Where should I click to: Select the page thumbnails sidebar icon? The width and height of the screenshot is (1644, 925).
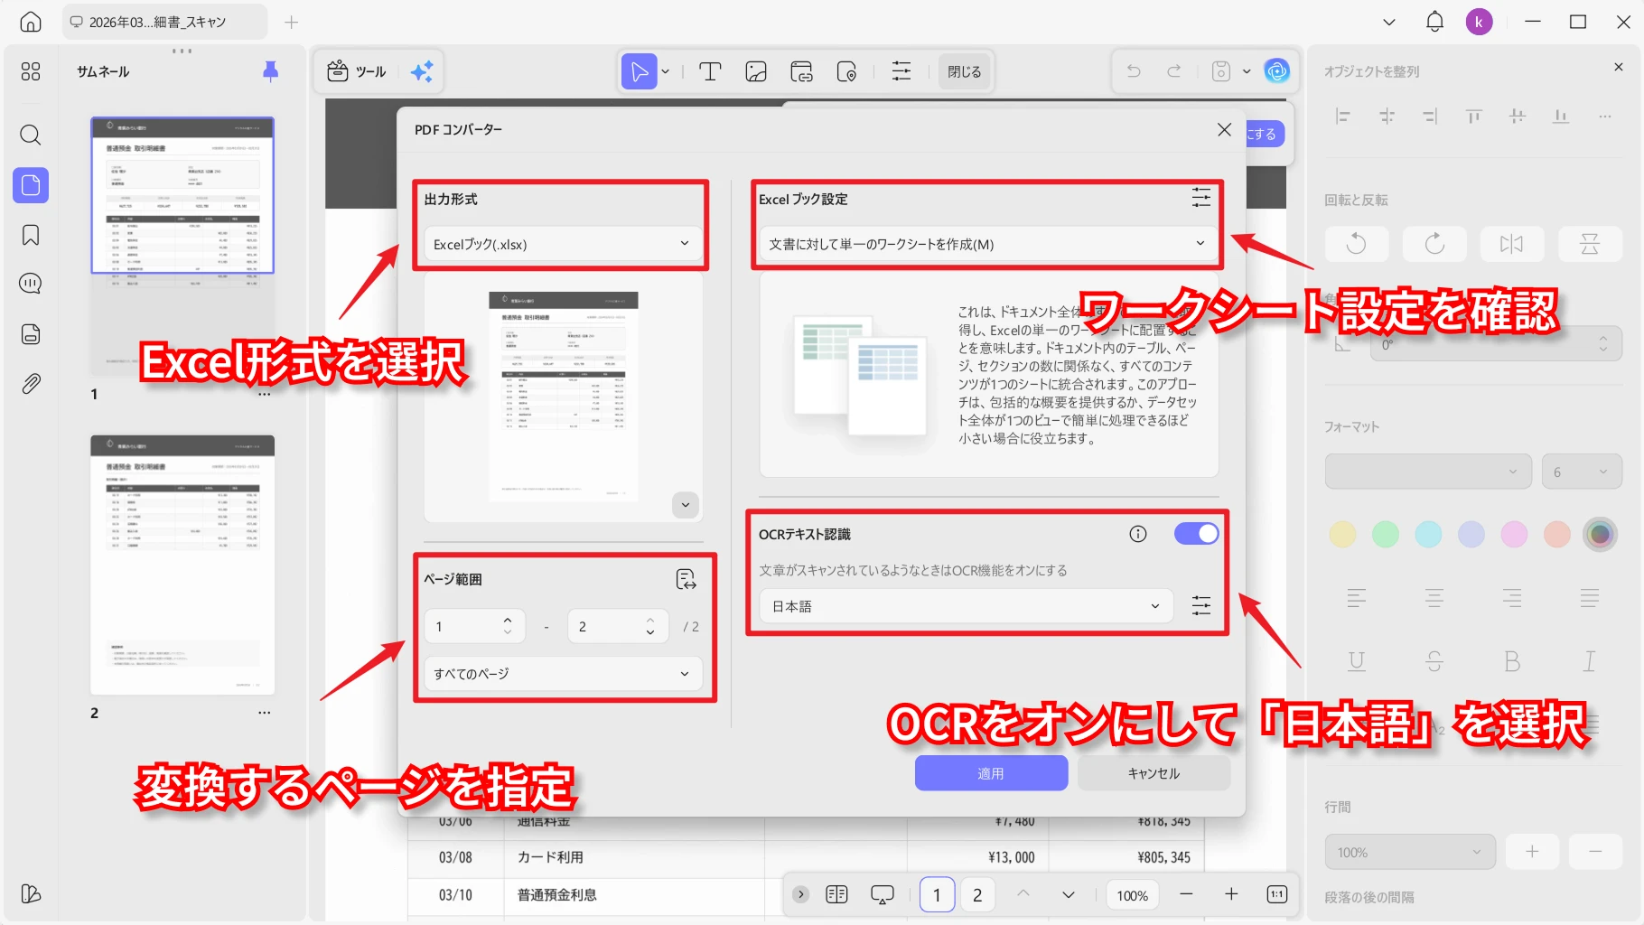[x=31, y=185]
